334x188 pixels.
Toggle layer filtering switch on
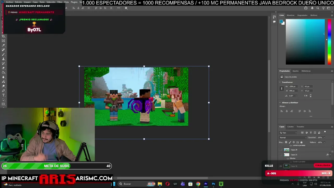(325, 132)
